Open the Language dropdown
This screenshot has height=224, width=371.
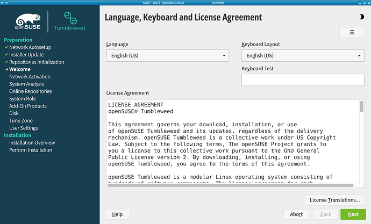(x=168, y=55)
